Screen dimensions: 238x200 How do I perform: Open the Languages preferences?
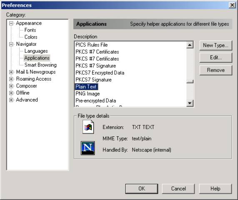coord(36,51)
